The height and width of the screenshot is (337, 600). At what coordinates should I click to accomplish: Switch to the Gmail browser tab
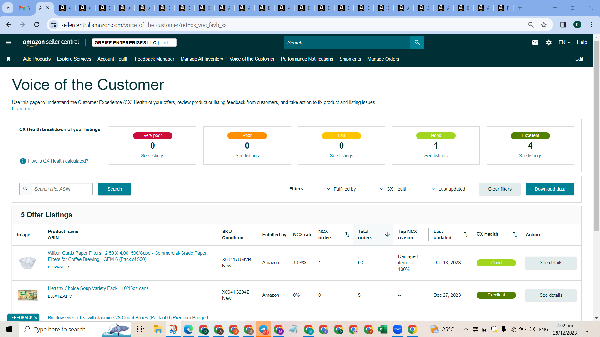[x=25, y=8]
